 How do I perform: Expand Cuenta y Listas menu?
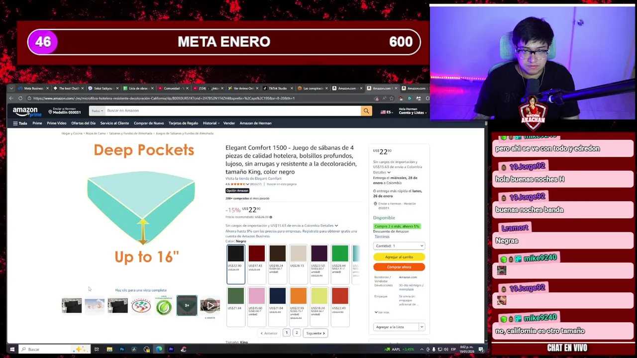pyautogui.click(x=412, y=111)
